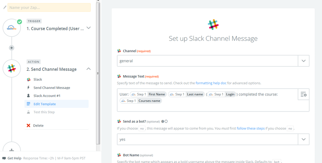Click the green check badge on trigger
This screenshot has width=322, height=163.
click(x=19, y=22)
